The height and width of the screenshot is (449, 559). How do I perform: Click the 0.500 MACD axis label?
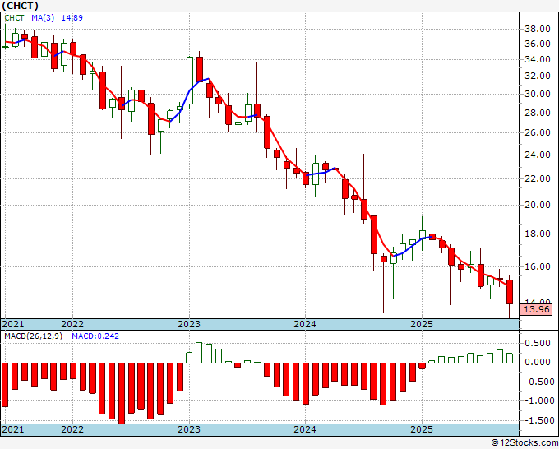click(538, 344)
